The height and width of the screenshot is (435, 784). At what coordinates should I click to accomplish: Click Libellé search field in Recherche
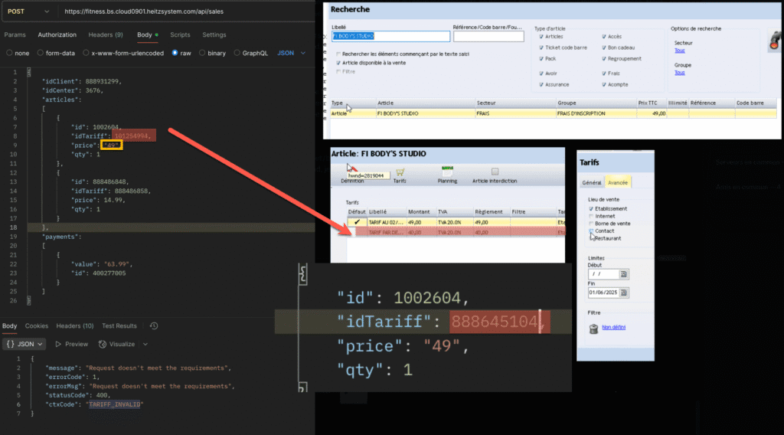click(x=390, y=36)
